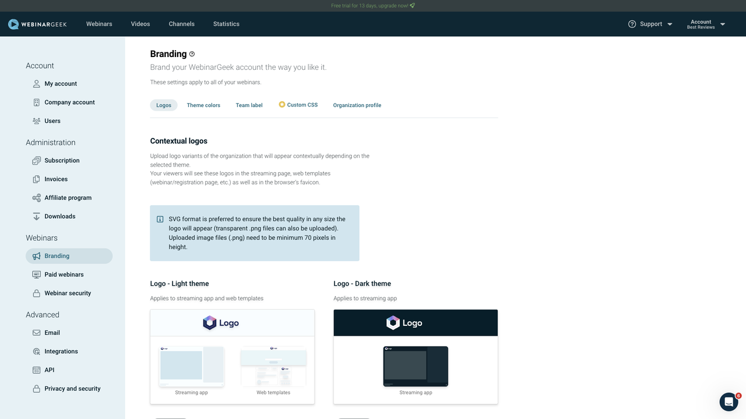The height and width of the screenshot is (419, 746).
Task: Click the Affiliate program icon
Action: point(36,197)
